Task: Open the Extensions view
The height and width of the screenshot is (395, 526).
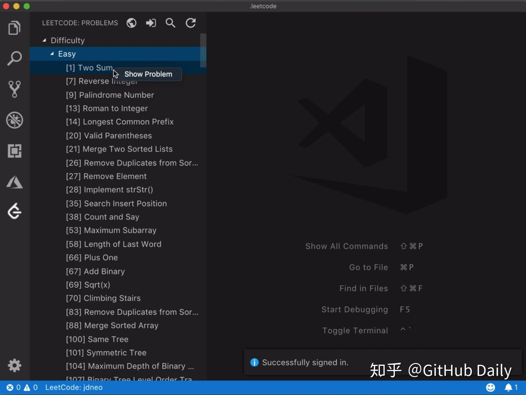Action: coord(14,151)
